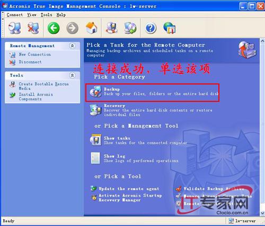
Task: Open the Tools menu
Action: (47, 15)
